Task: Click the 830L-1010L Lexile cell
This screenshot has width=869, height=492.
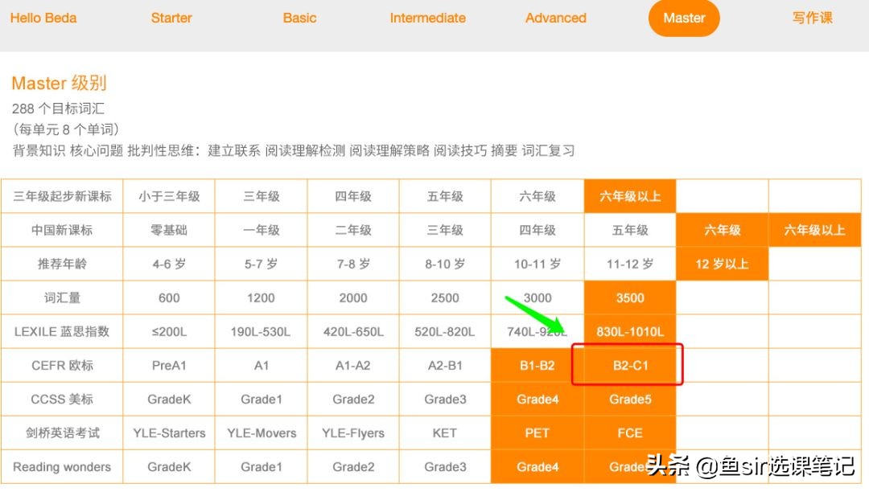Action: click(630, 331)
